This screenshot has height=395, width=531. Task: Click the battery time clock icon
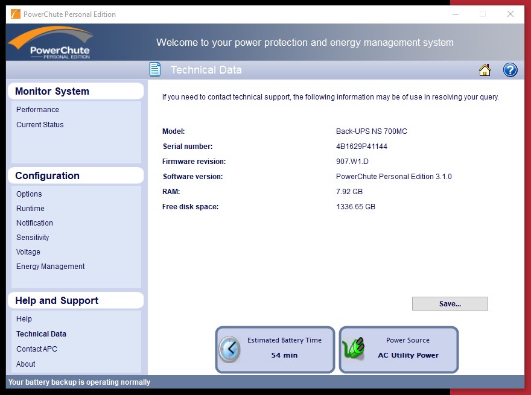(x=229, y=349)
